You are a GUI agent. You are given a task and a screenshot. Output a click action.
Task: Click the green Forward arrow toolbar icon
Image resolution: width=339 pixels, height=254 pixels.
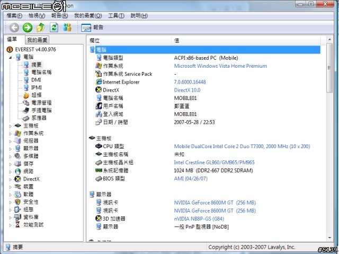28,28
